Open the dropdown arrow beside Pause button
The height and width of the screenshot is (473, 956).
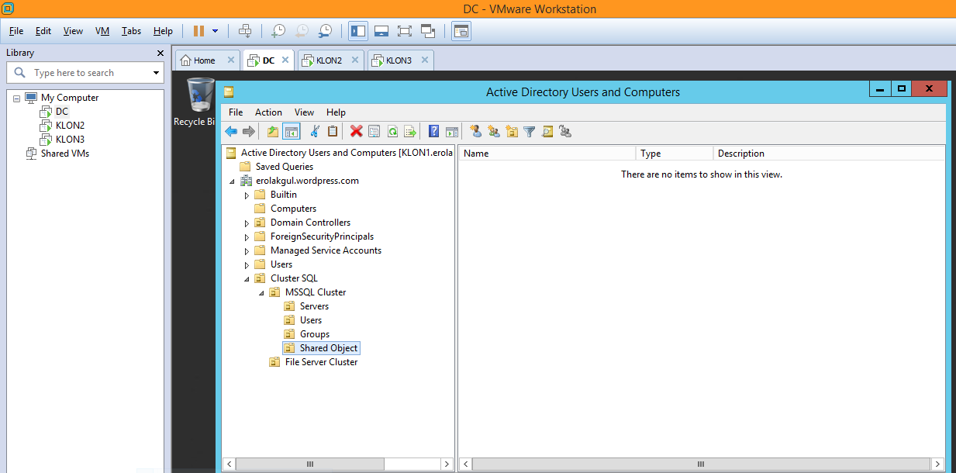tap(215, 31)
